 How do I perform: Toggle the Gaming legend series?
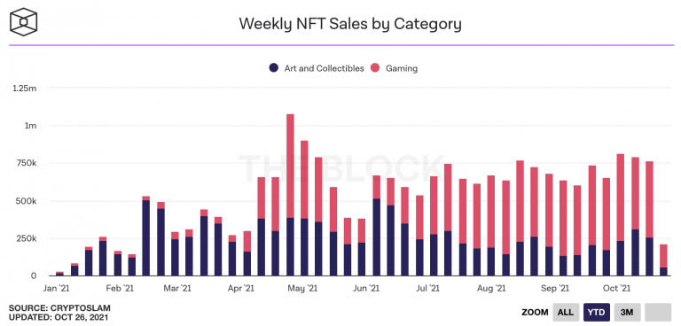pyautogui.click(x=394, y=68)
